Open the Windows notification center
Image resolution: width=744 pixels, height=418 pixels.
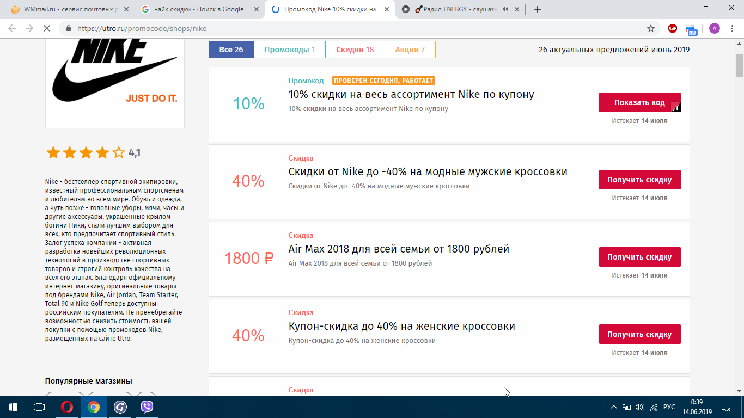[726, 407]
